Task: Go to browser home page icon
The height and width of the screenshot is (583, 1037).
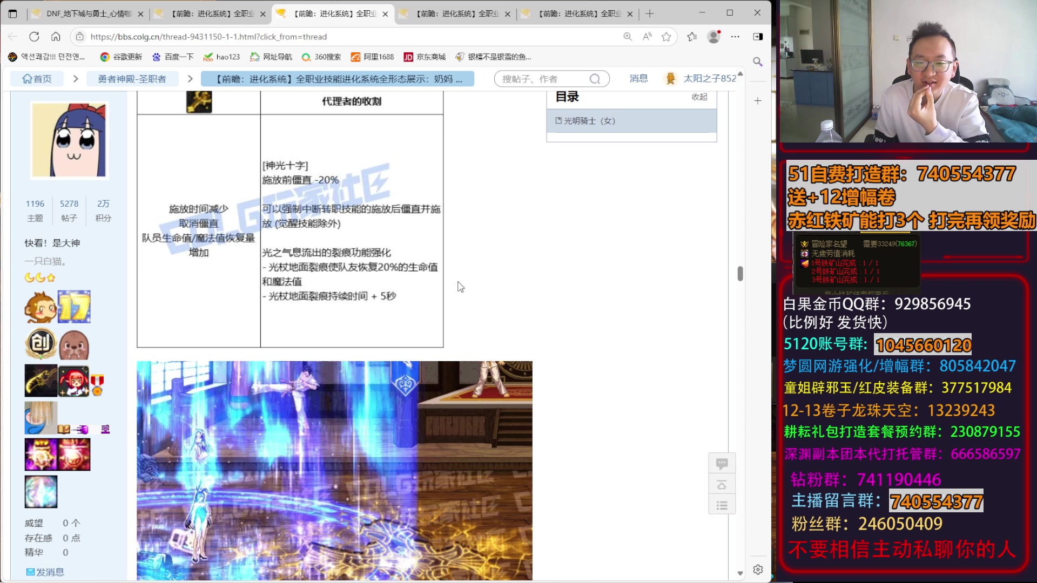Action: [x=56, y=37]
